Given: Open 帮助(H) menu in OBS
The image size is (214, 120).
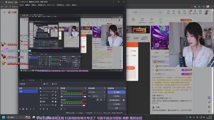Looking at the screenshot, I should (x=74, y=5).
